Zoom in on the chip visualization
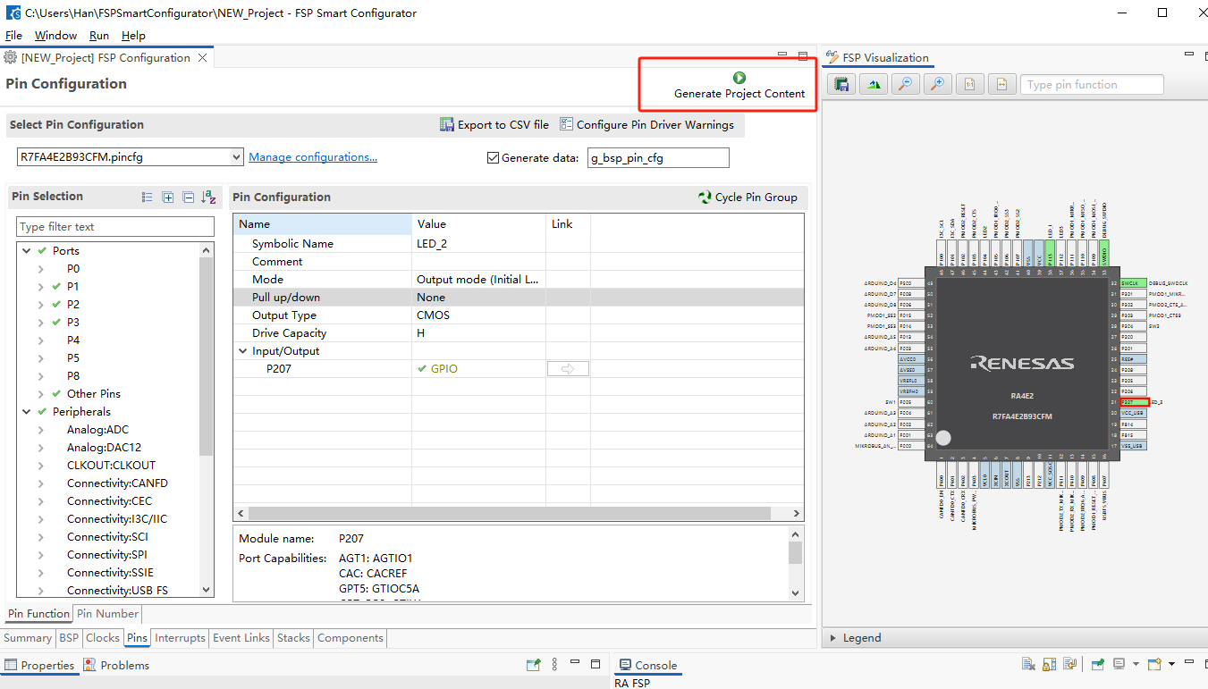Viewport: 1208px width, 689px height. coord(936,84)
